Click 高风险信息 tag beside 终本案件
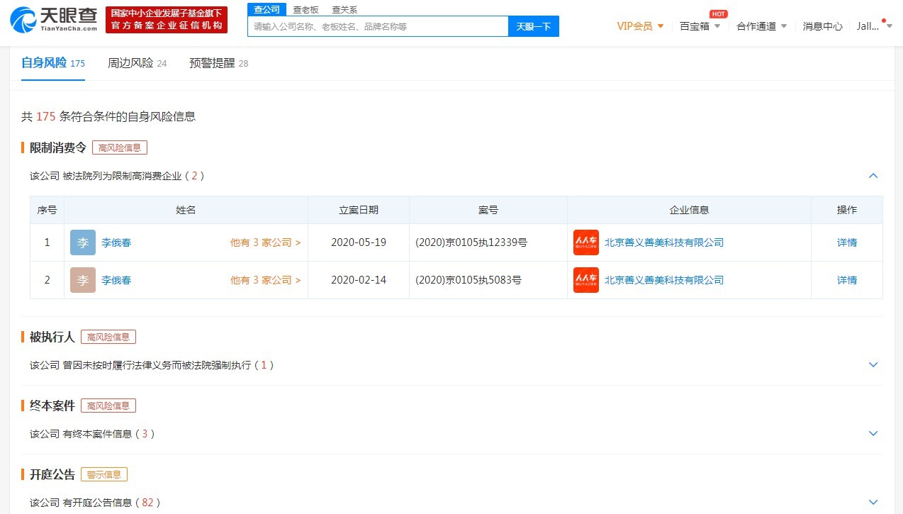The height and width of the screenshot is (514, 903). [108, 406]
